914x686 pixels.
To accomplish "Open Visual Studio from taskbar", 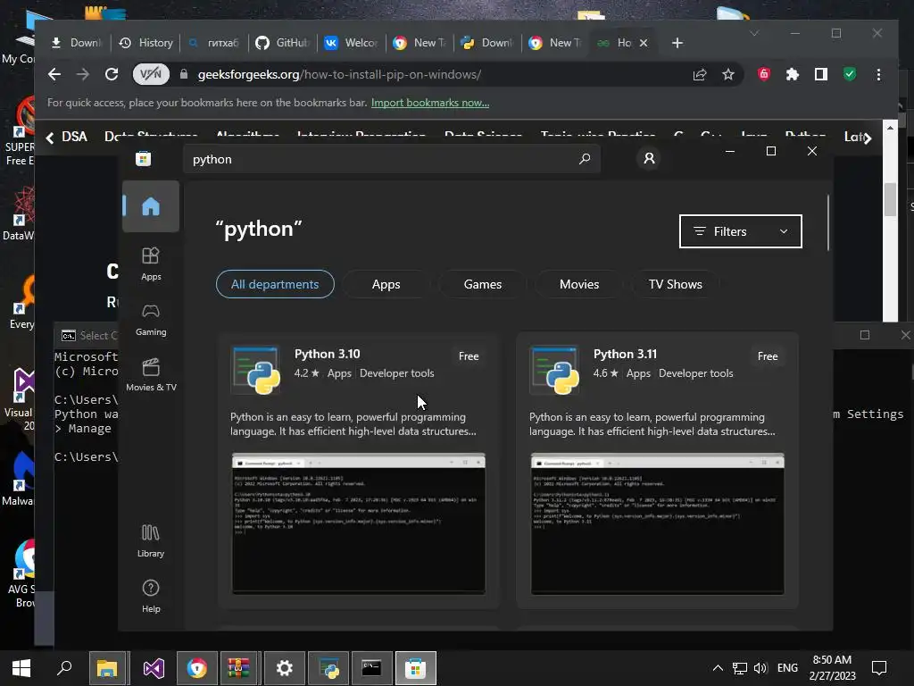I will click(x=154, y=668).
